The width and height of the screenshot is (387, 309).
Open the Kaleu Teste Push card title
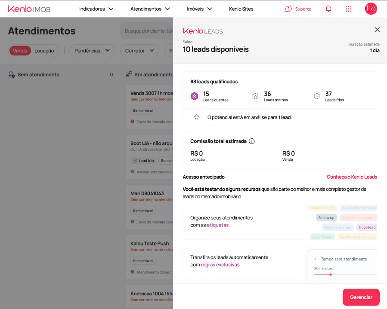click(x=149, y=243)
